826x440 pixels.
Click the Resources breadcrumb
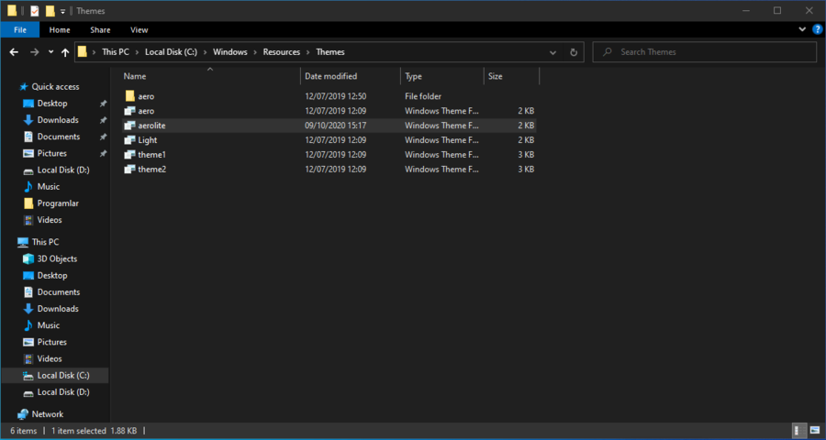pos(282,52)
